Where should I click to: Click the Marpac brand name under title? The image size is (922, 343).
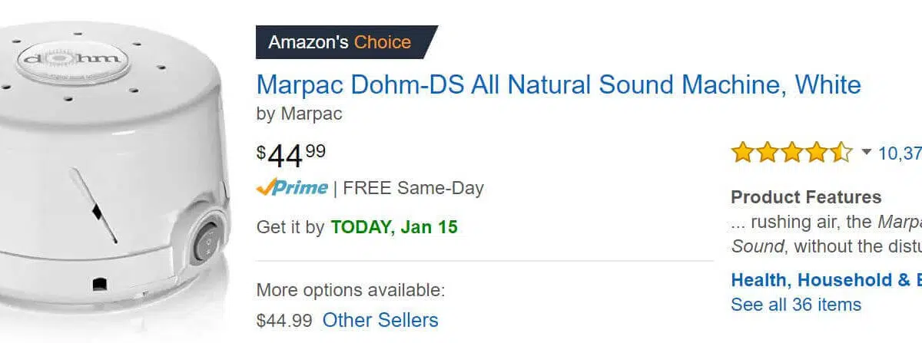tap(311, 114)
